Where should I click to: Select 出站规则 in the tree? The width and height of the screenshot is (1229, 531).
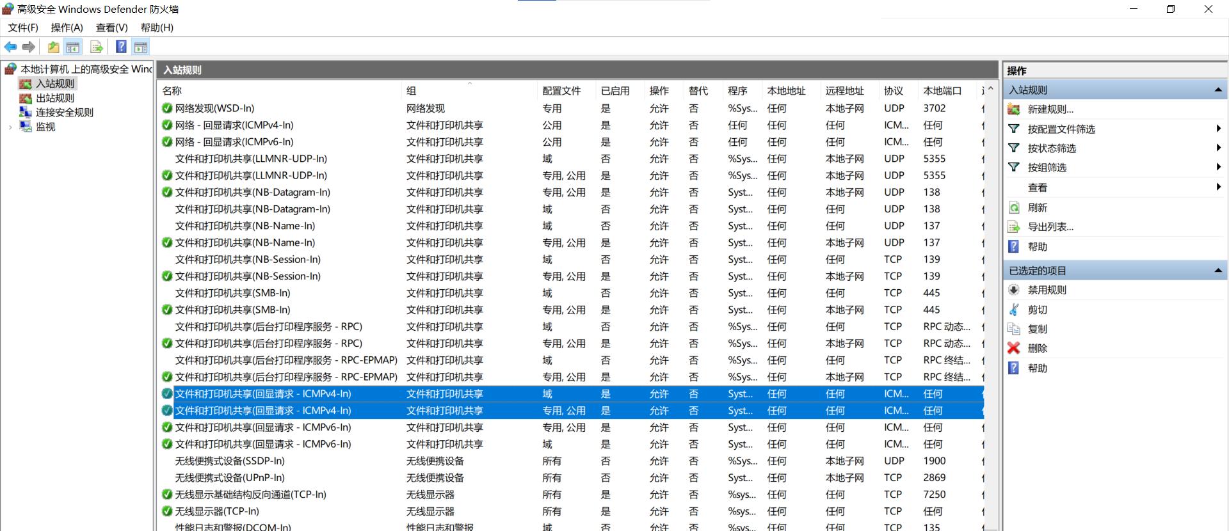coord(55,98)
